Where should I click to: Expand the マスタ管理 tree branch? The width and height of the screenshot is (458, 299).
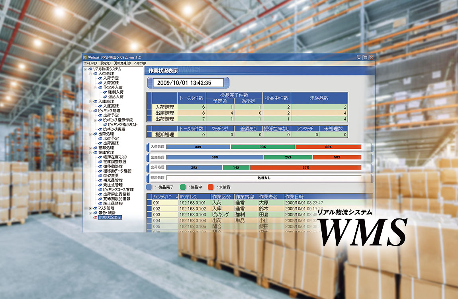click(x=90, y=208)
